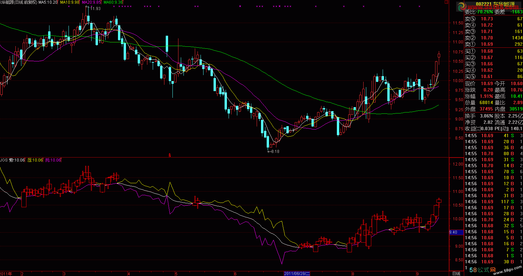Click the 11.50 label on main price axis

click(457, 23)
